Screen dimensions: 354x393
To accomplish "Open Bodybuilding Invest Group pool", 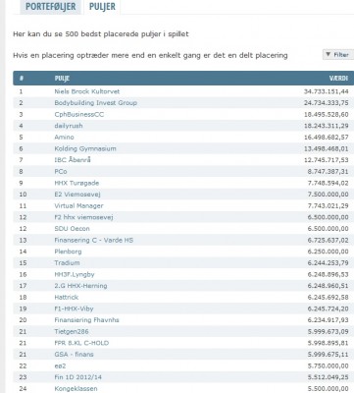I will [96, 103].
